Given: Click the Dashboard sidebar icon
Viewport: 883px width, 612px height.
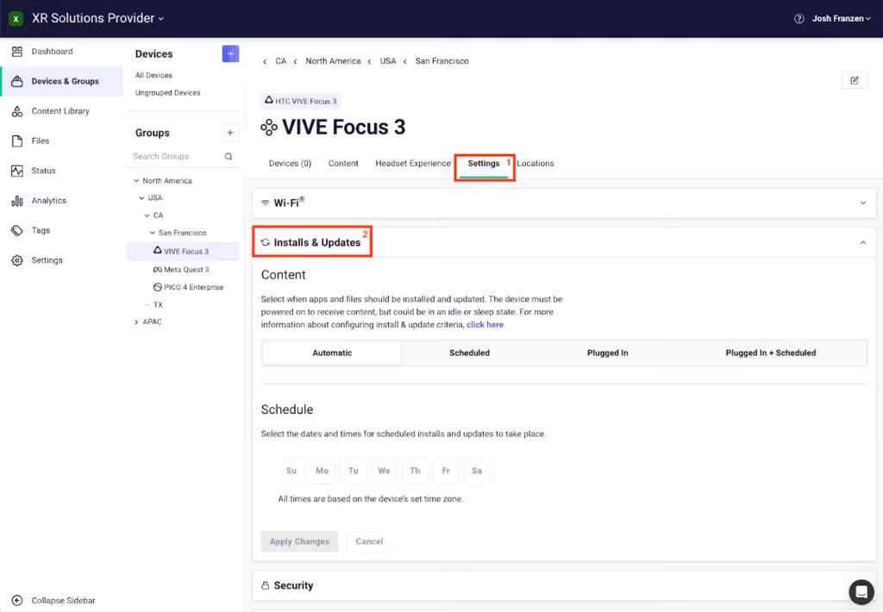Looking at the screenshot, I should pyautogui.click(x=17, y=51).
